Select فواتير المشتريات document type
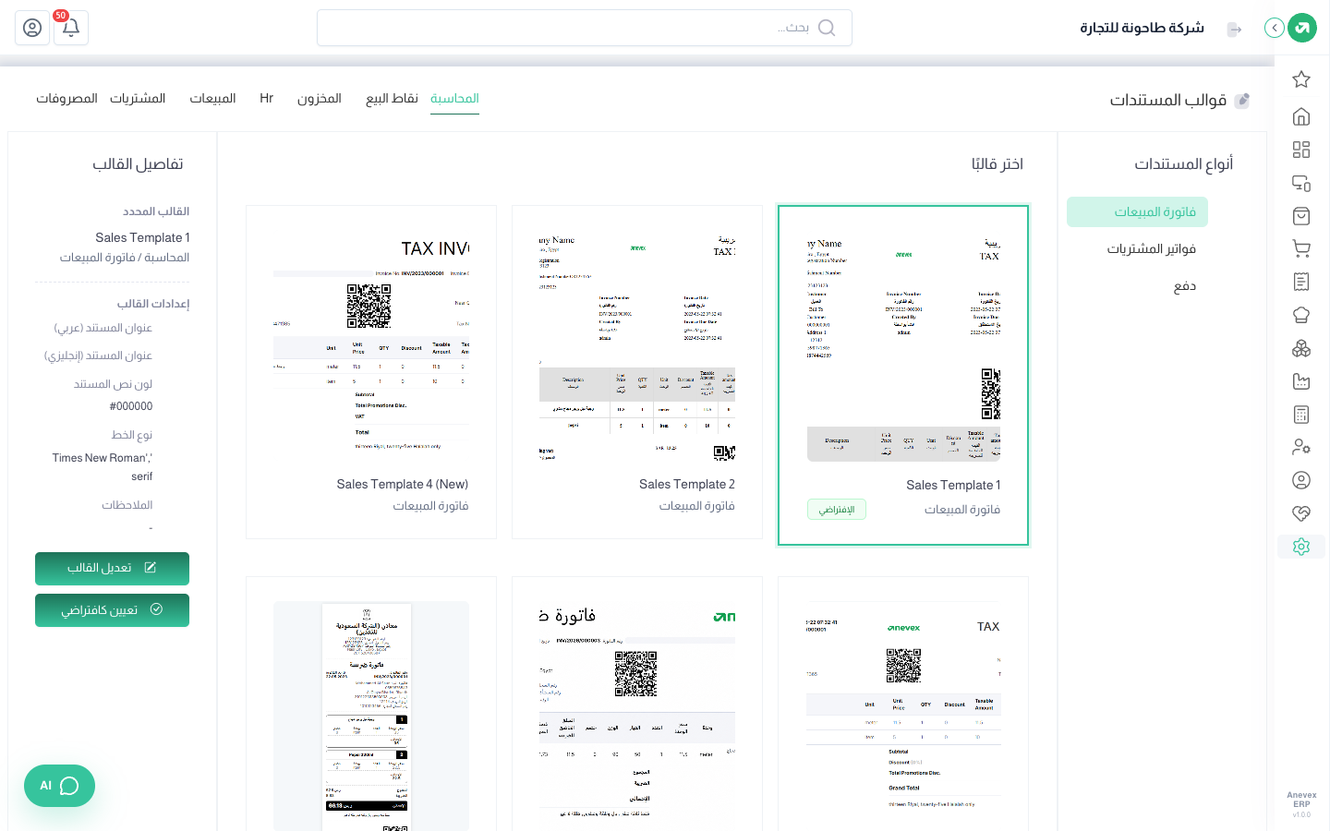This screenshot has height=831, width=1330. (x=1152, y=248)
